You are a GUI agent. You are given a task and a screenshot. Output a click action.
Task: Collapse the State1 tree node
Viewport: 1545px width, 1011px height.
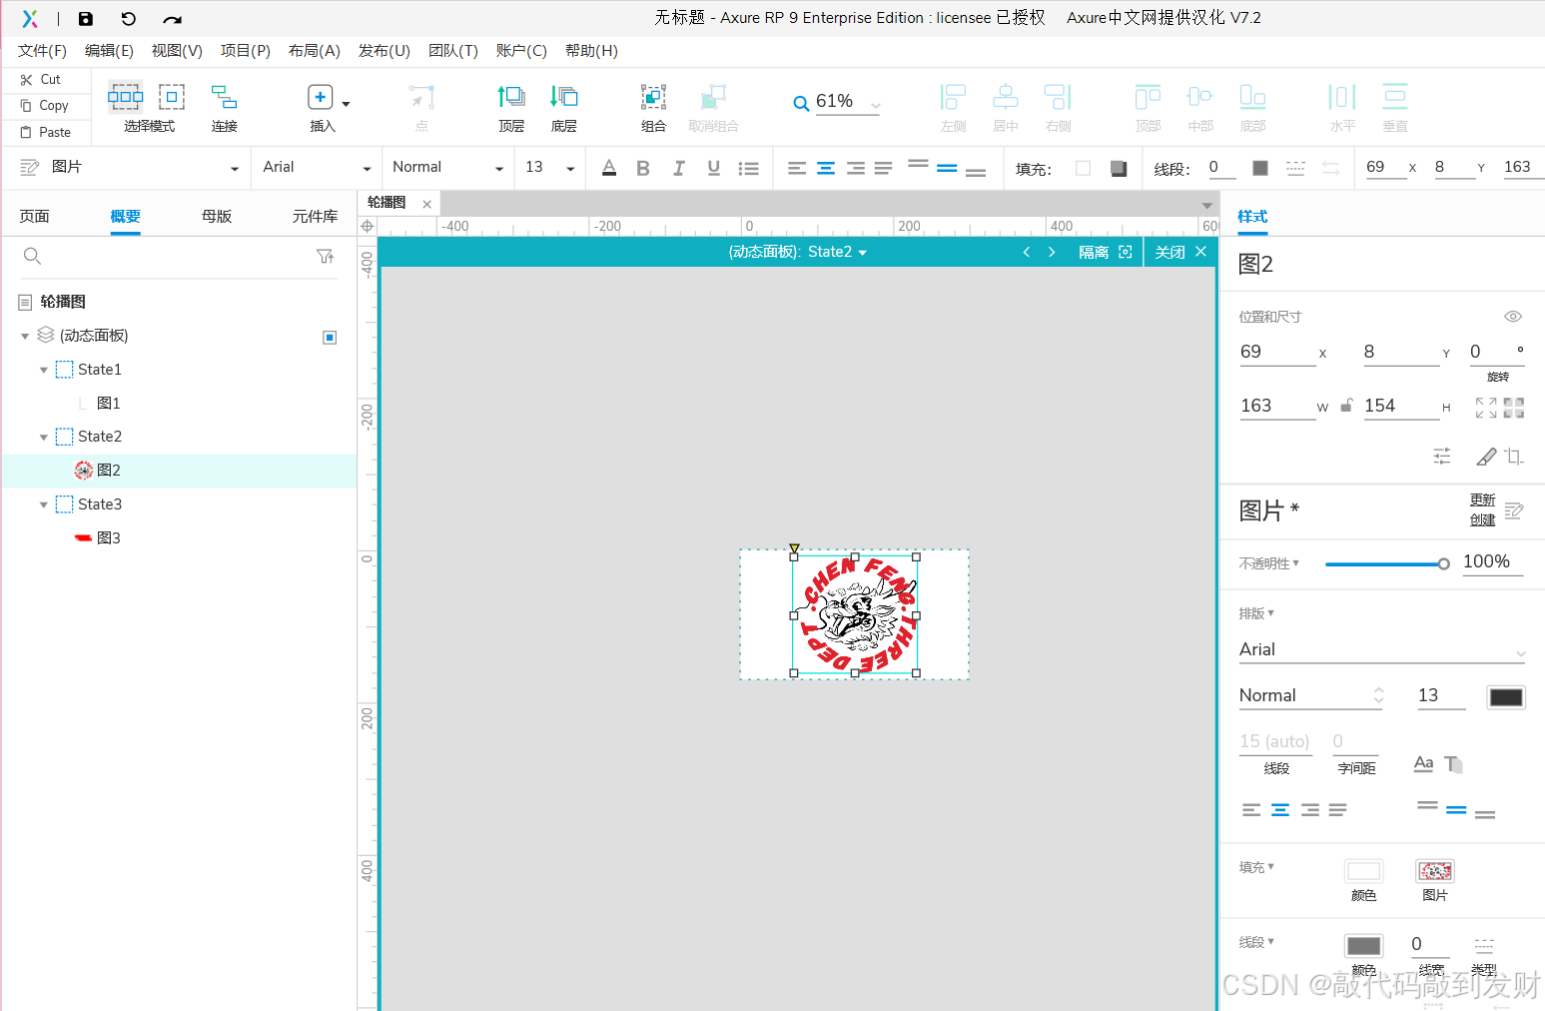click(43, 370)
